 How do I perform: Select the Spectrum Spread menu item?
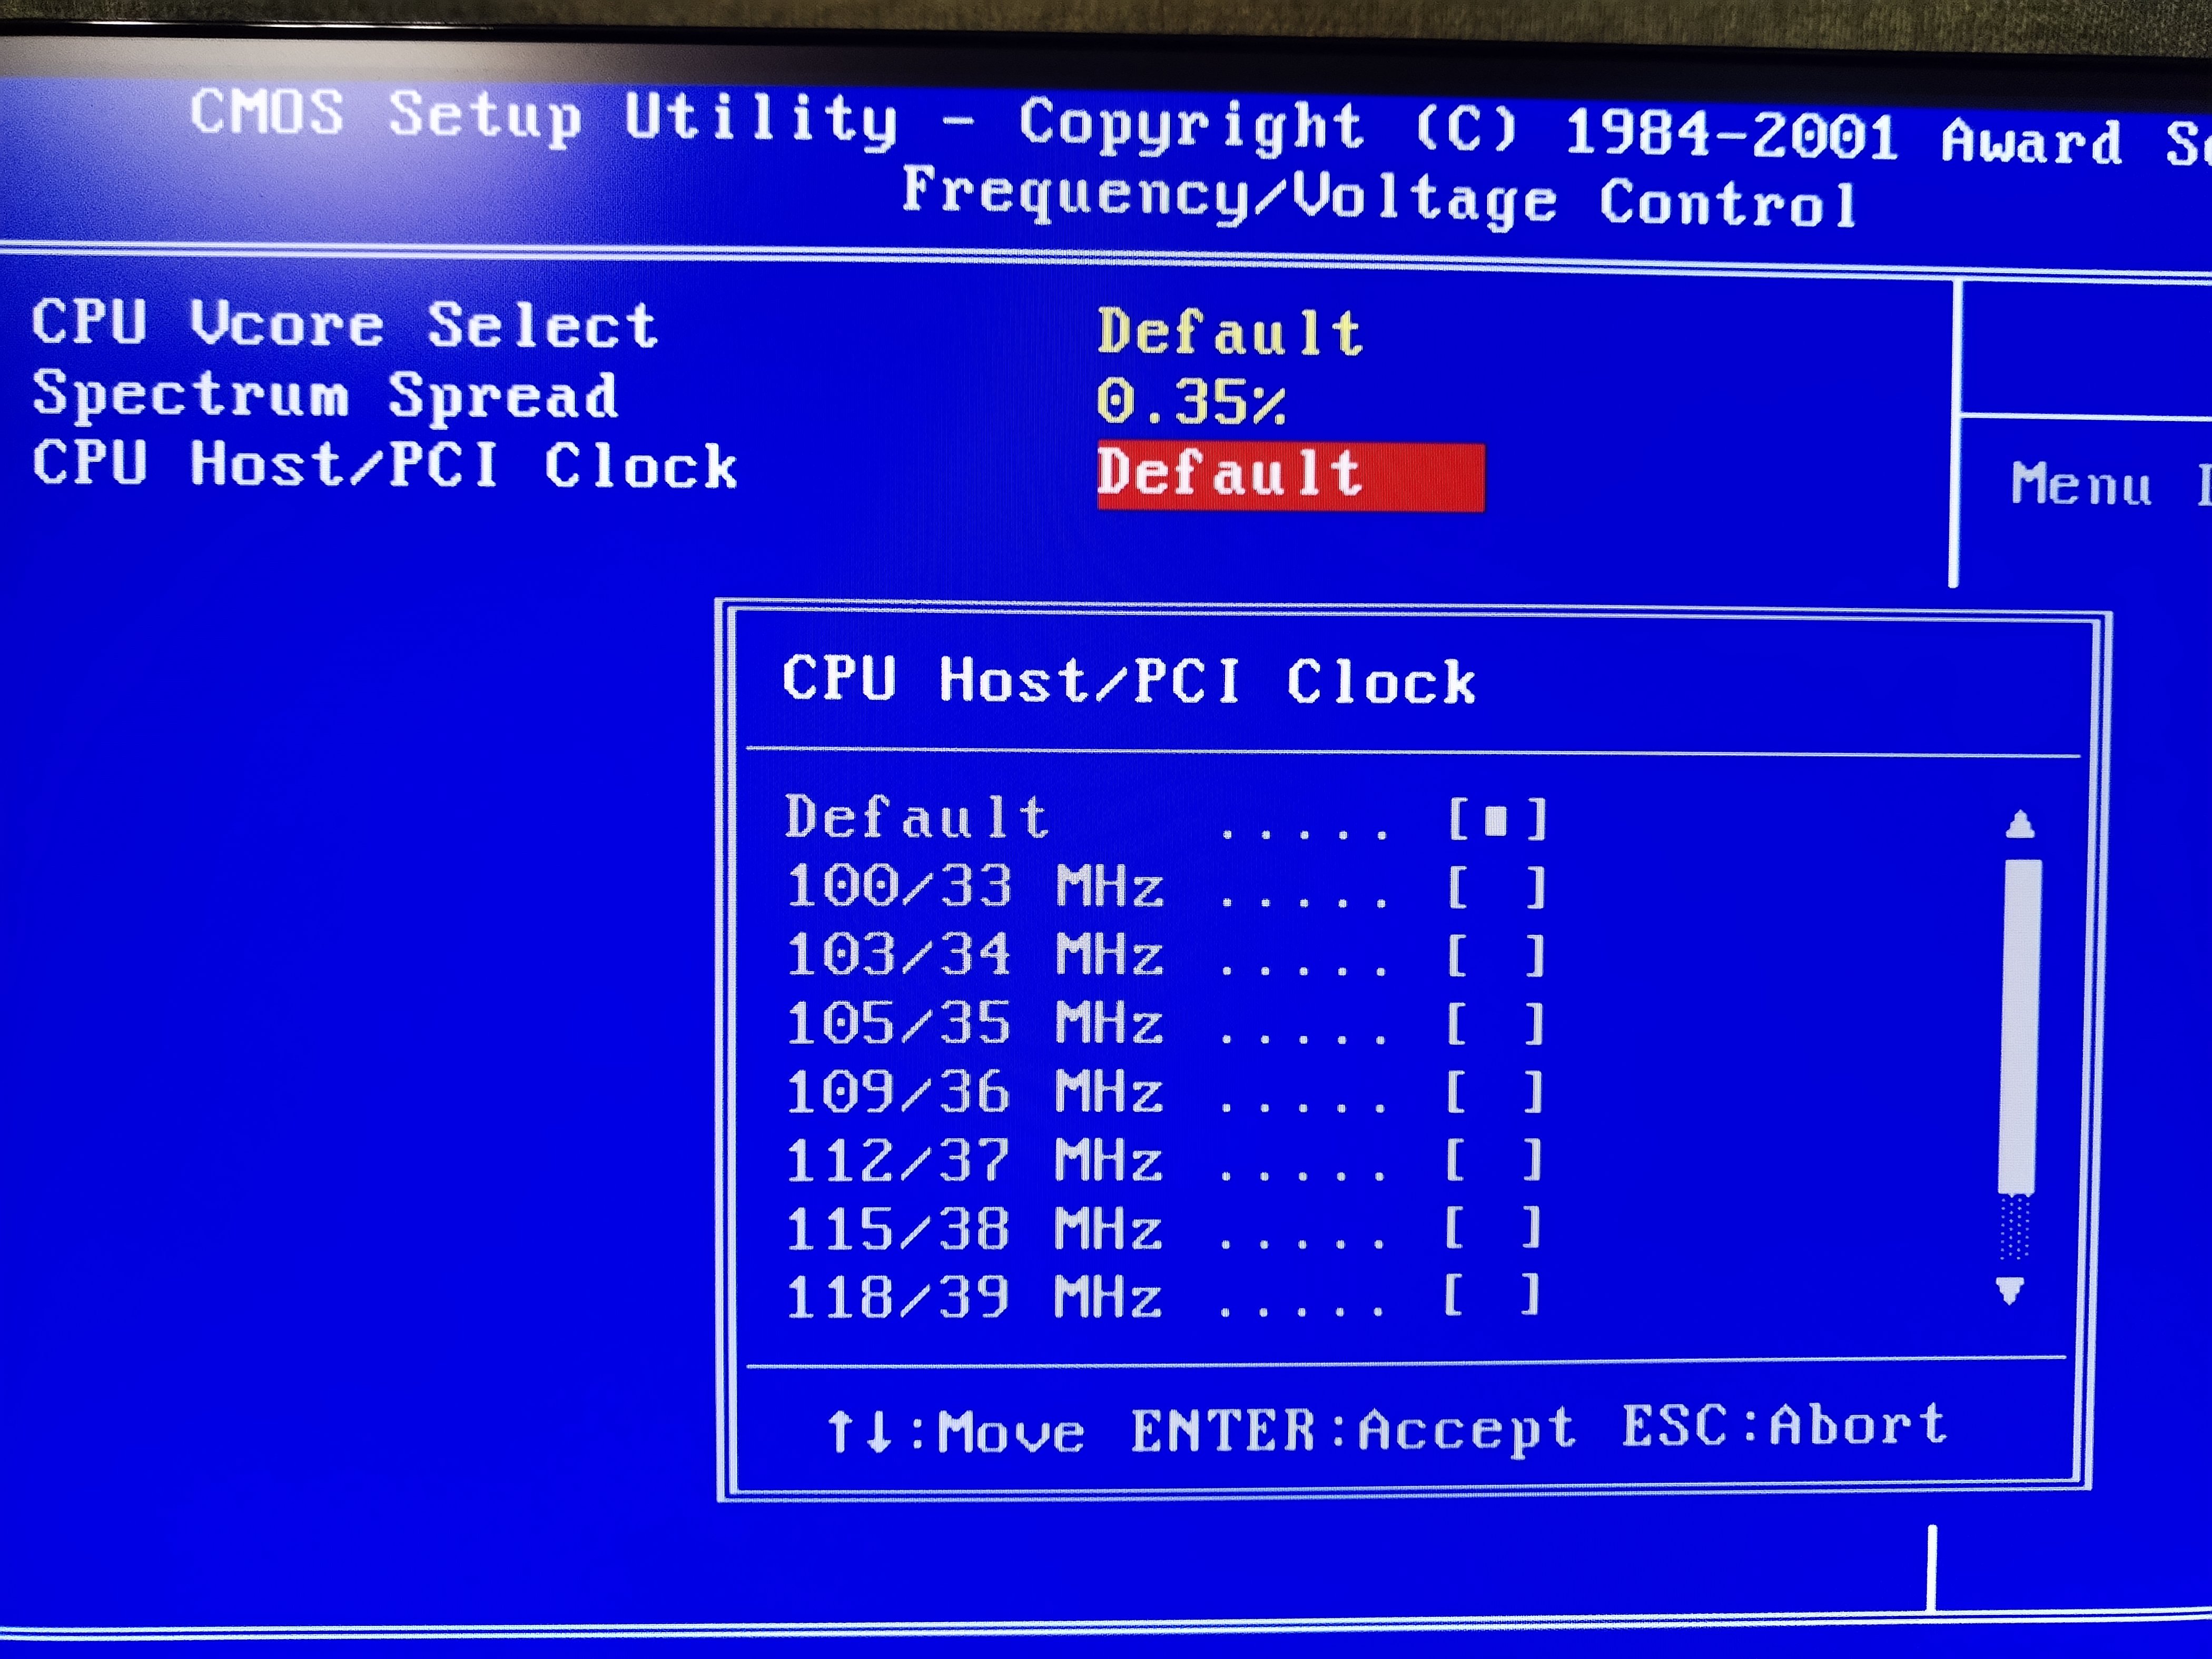pyautogui.click(x=325, y=395)
